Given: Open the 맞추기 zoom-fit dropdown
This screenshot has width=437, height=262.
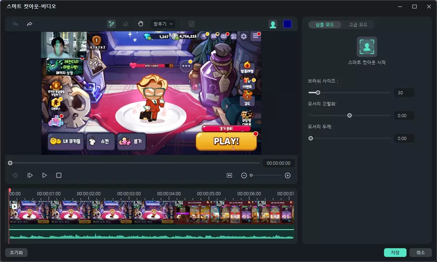Looking at the screenshot, I should pyautogui.click(x=163, y=24).
